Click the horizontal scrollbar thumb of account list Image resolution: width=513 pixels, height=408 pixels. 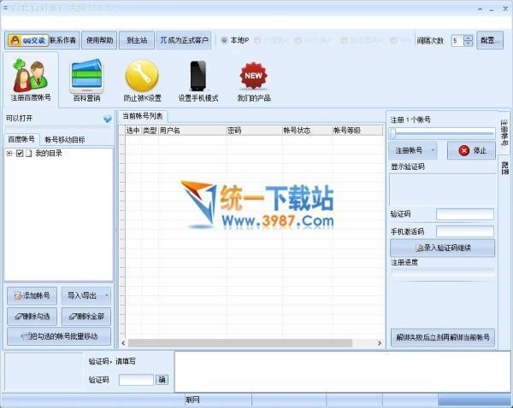(x=240, y=343)
